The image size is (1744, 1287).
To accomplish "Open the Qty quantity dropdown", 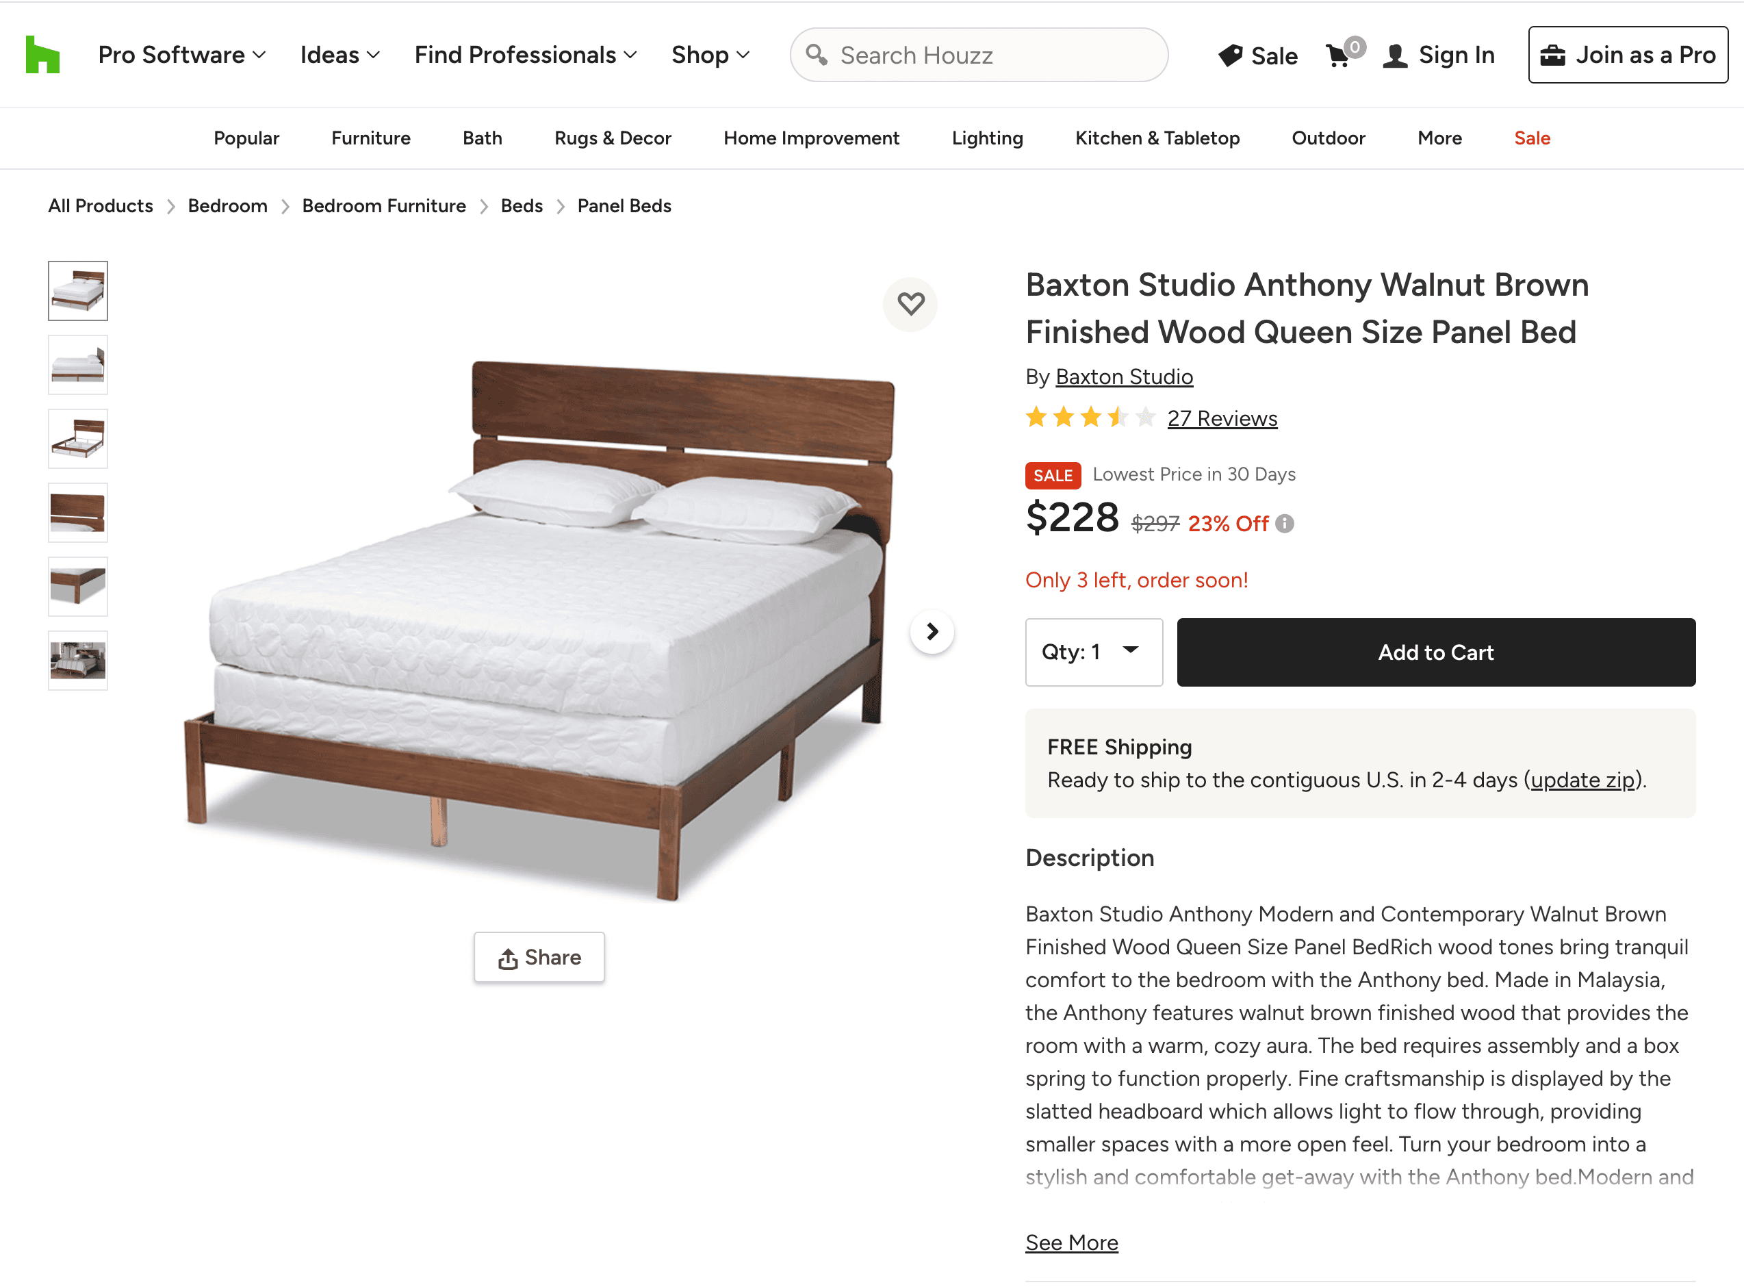I will (x=1093, y=652).
